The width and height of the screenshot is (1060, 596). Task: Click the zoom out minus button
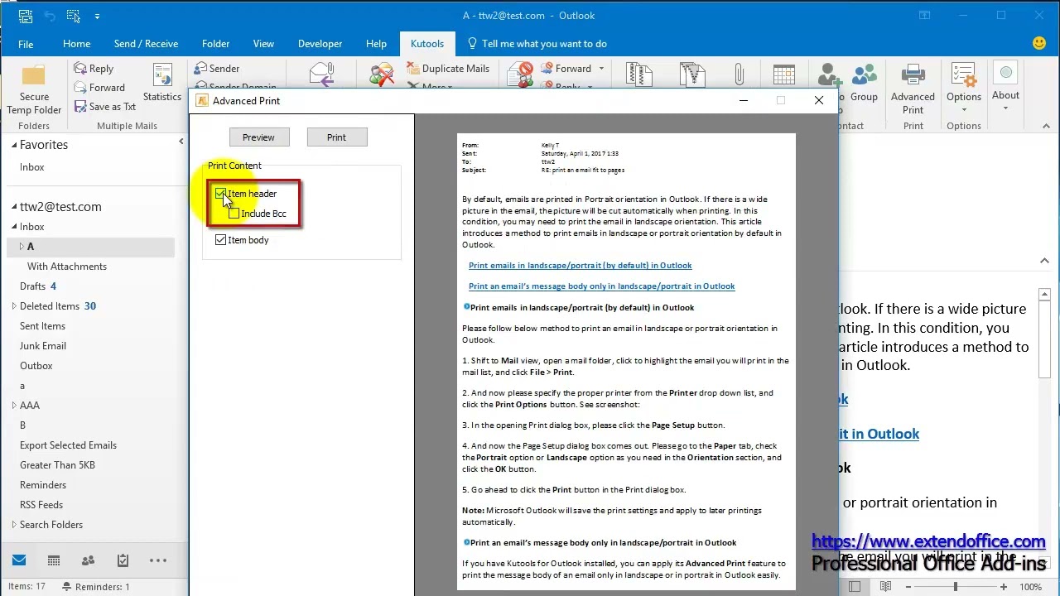(908, 587)
